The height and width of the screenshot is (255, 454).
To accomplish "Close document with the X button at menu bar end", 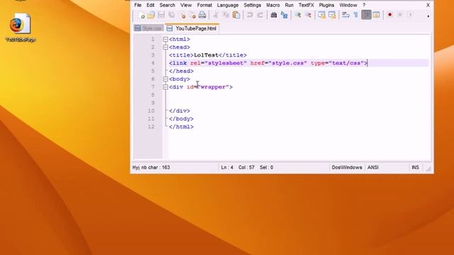I will tap(428, 5).
